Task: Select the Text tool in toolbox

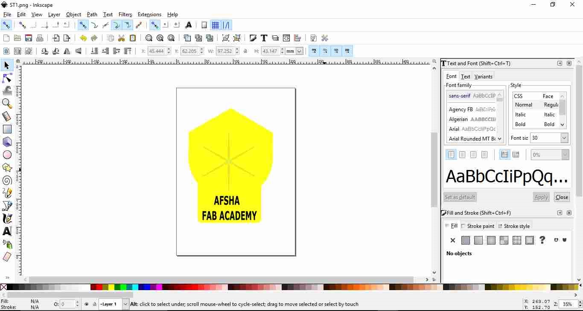Action: 7,231
